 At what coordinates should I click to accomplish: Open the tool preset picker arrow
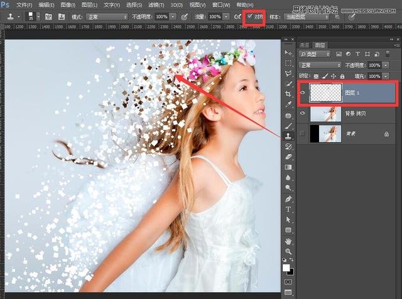(19, 17)
